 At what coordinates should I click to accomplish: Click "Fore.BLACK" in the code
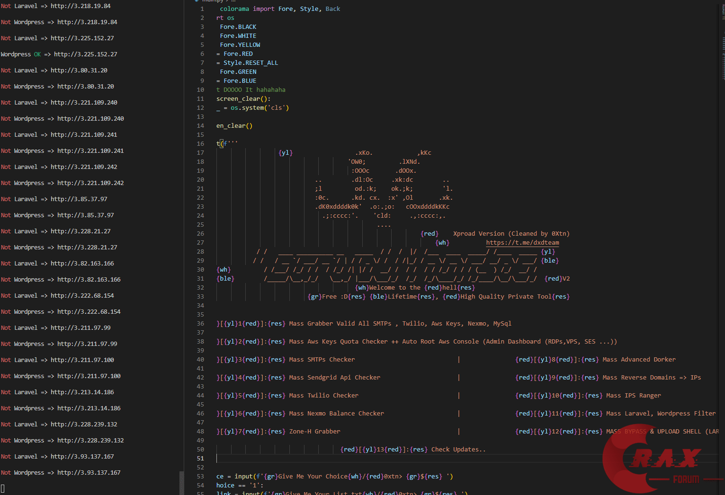click(238, 27)
